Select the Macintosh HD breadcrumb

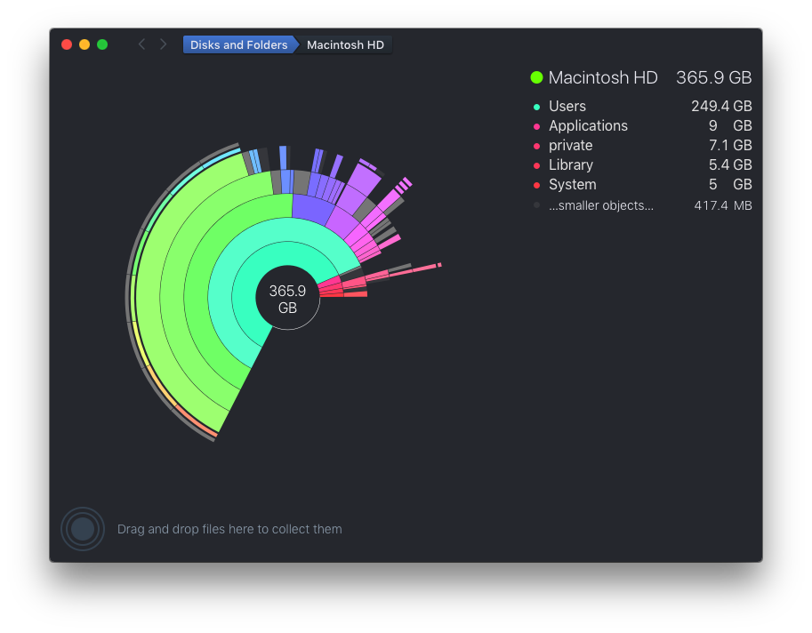[x=345, y=45]
